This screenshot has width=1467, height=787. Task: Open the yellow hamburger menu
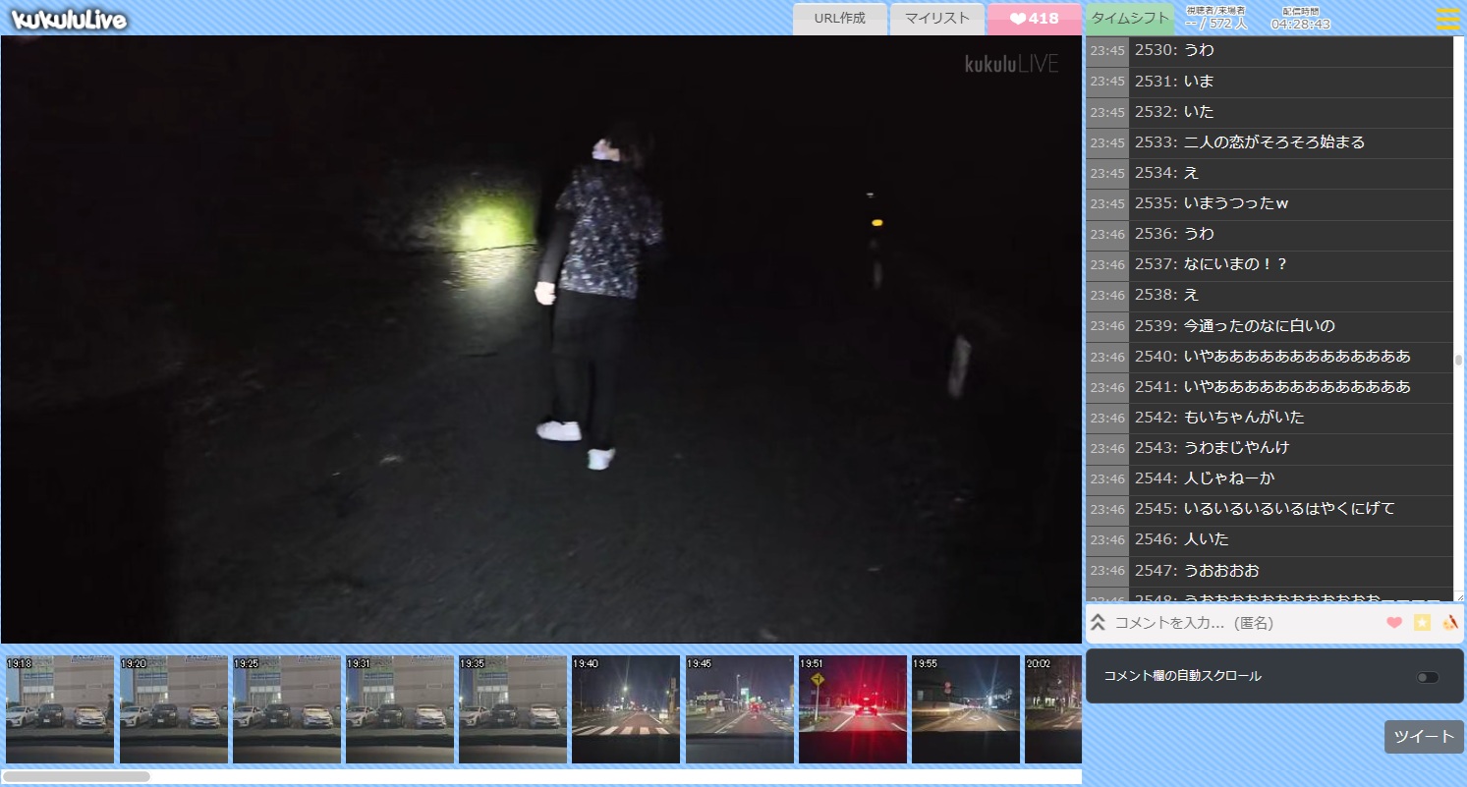(x=1447, y=19)
